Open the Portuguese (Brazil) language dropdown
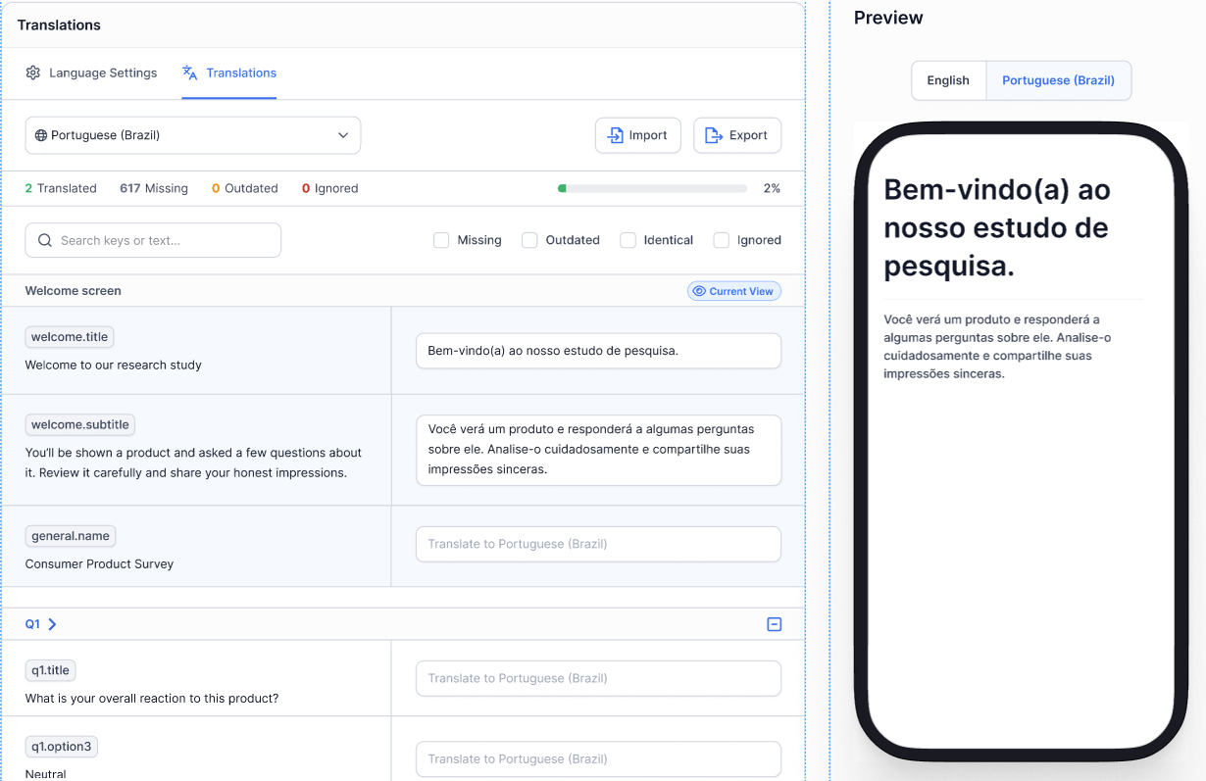 (193, 135)
